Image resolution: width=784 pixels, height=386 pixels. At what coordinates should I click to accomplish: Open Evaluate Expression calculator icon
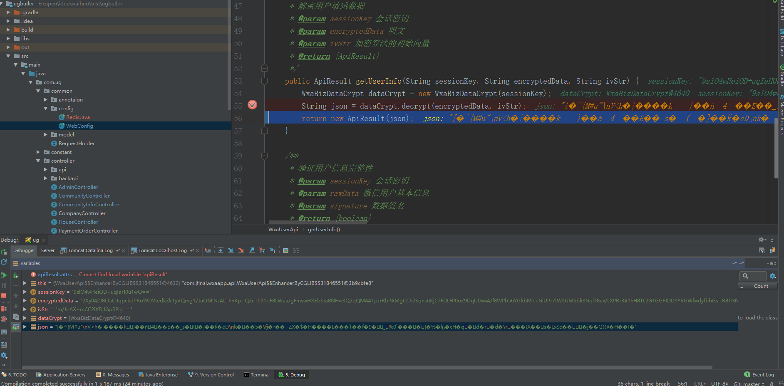pos(285,250)
